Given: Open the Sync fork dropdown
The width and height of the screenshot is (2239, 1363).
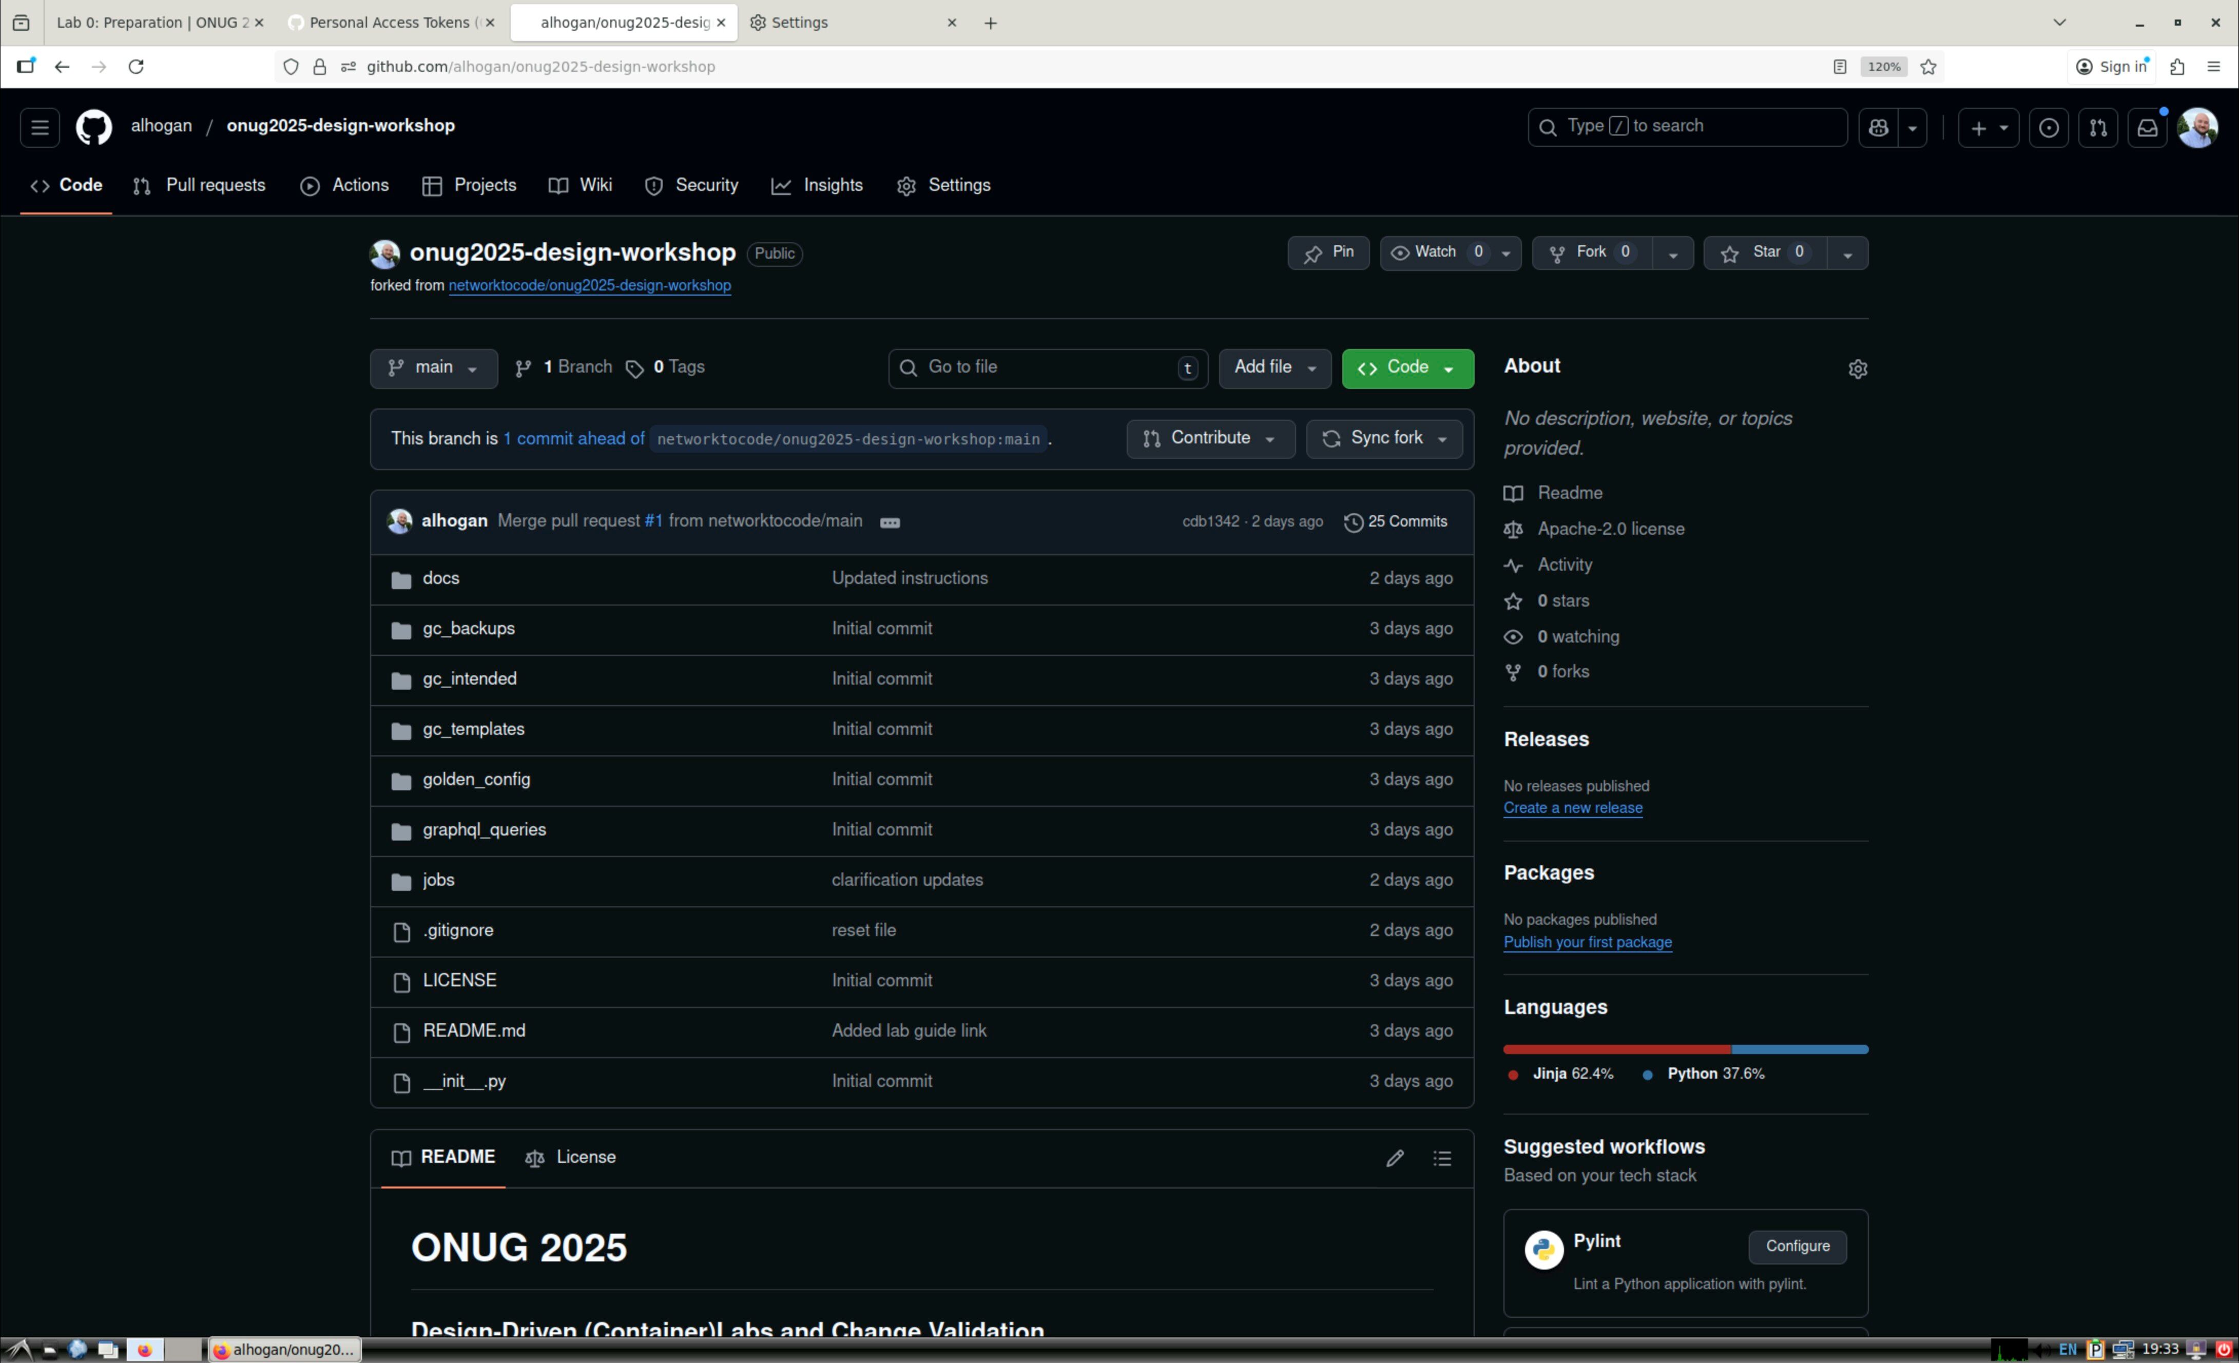Looking at the screenshot, I should click(1384, 439).
